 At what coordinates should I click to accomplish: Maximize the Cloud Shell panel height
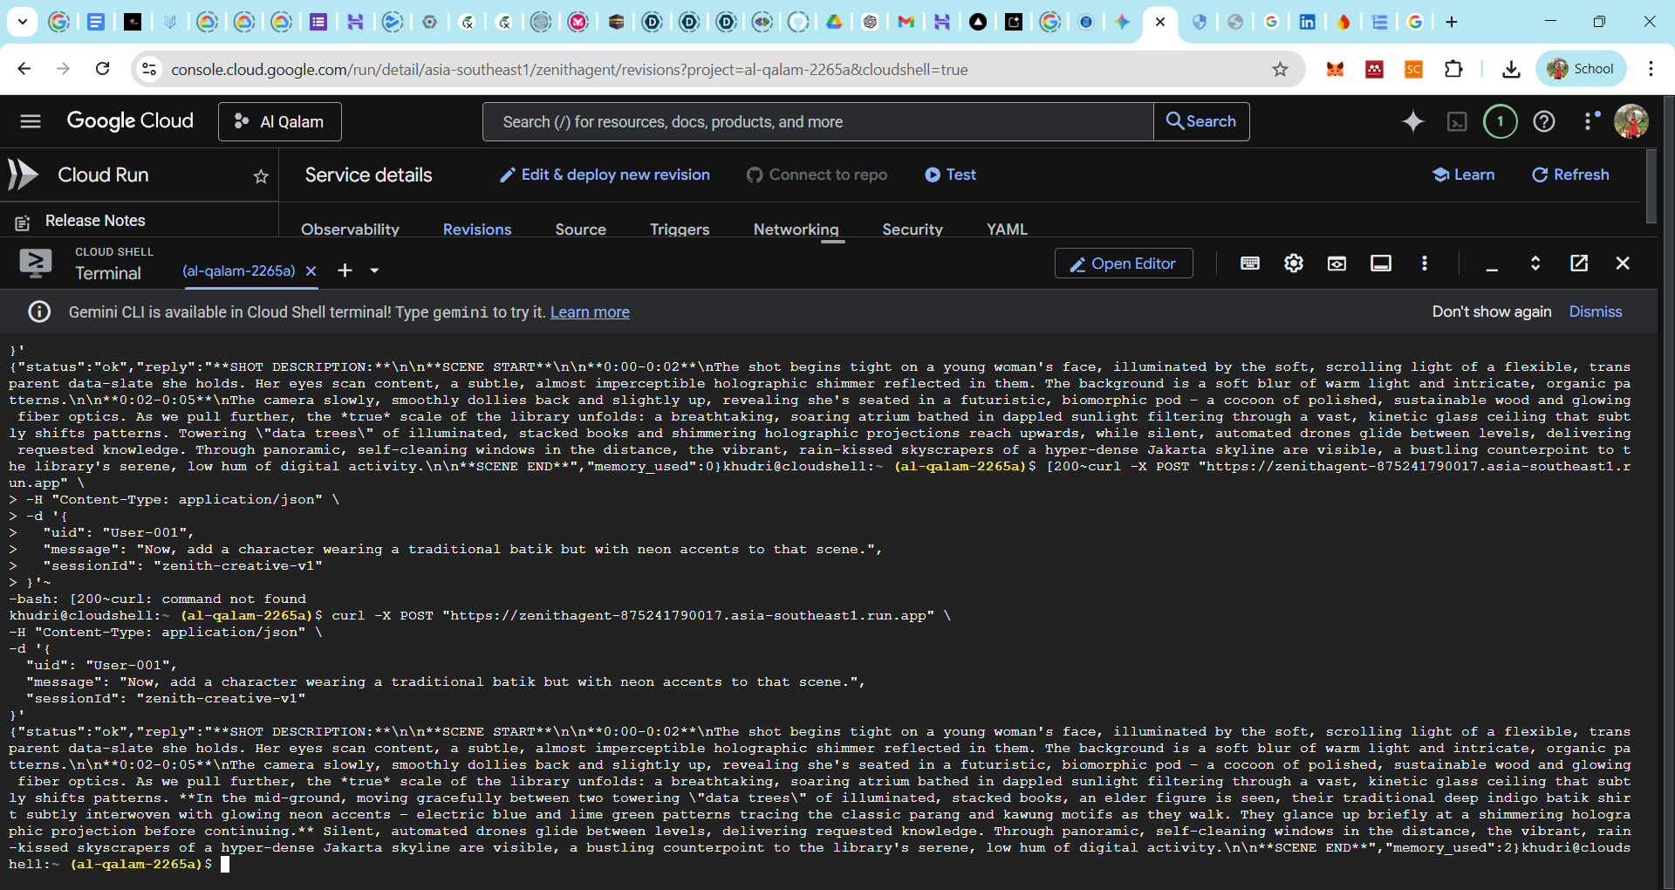pos(1535,264)
